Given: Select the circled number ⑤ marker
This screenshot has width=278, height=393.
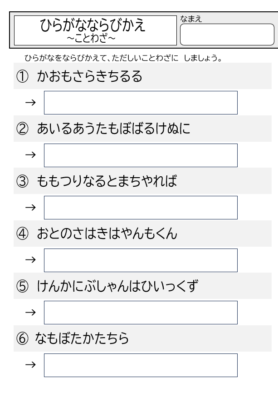Looking at the screenshot, I should point(22,286).
